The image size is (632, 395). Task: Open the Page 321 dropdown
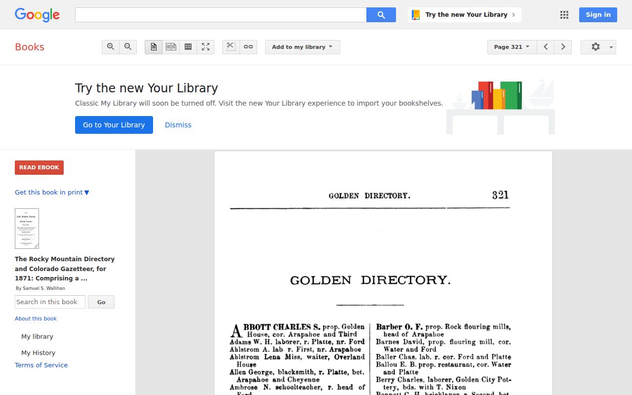tap(512, 47)
